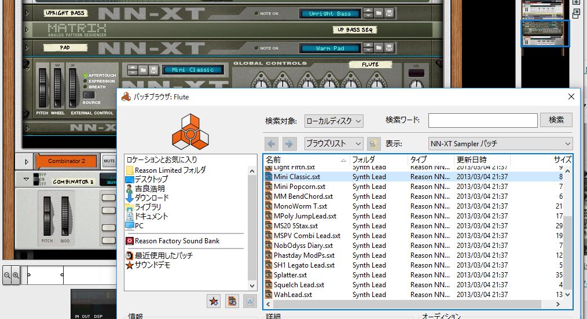Image resolution: width=587 pixels, height=319 pixels.
Task: Zoom out with the minus magnifier
Action: click(x=7, y=275)
